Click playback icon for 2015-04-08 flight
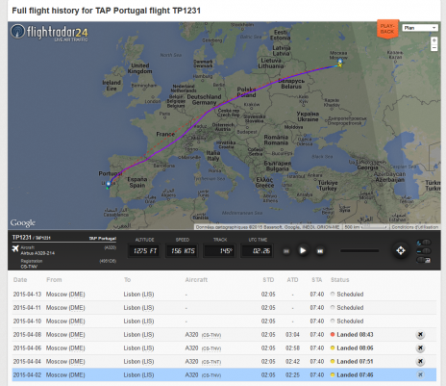This screenshot has width=446, height=386. pos(420,335)
